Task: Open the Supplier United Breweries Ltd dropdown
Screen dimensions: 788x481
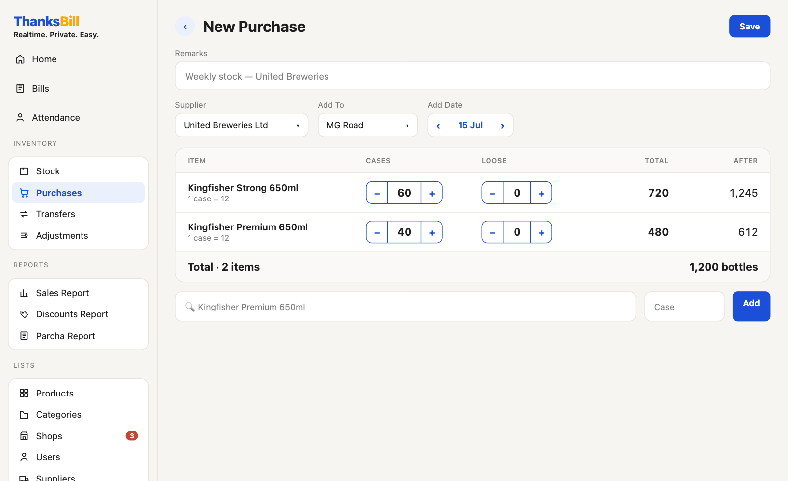Action: pos(242,125)
